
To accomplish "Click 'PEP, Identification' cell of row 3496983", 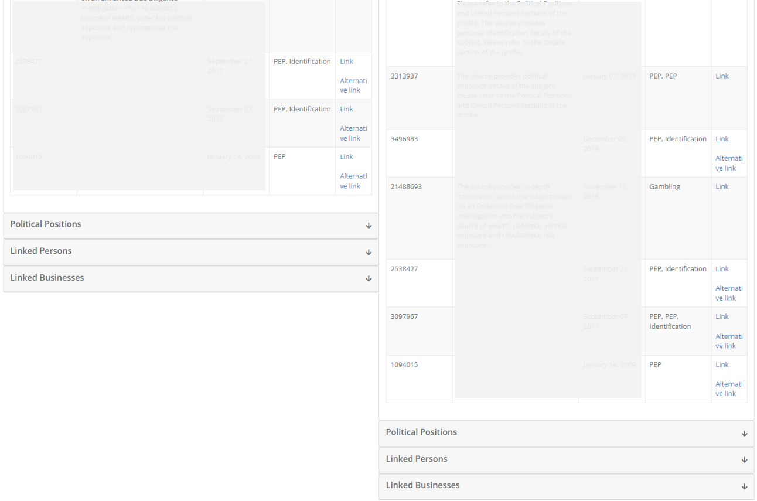I will pos(678,153).
